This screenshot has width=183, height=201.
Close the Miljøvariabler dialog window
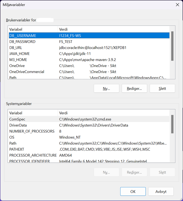177,5
